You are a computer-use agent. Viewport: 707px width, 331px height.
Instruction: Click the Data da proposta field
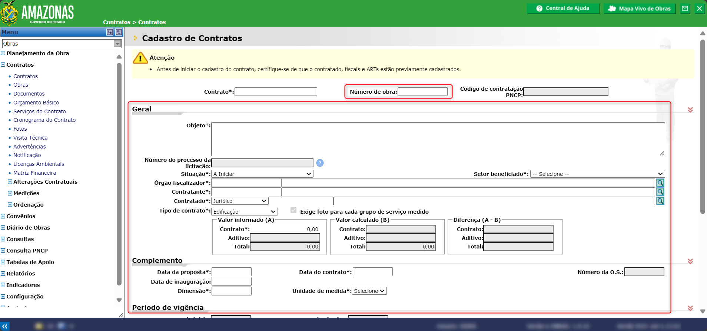(x=232, y=272)
